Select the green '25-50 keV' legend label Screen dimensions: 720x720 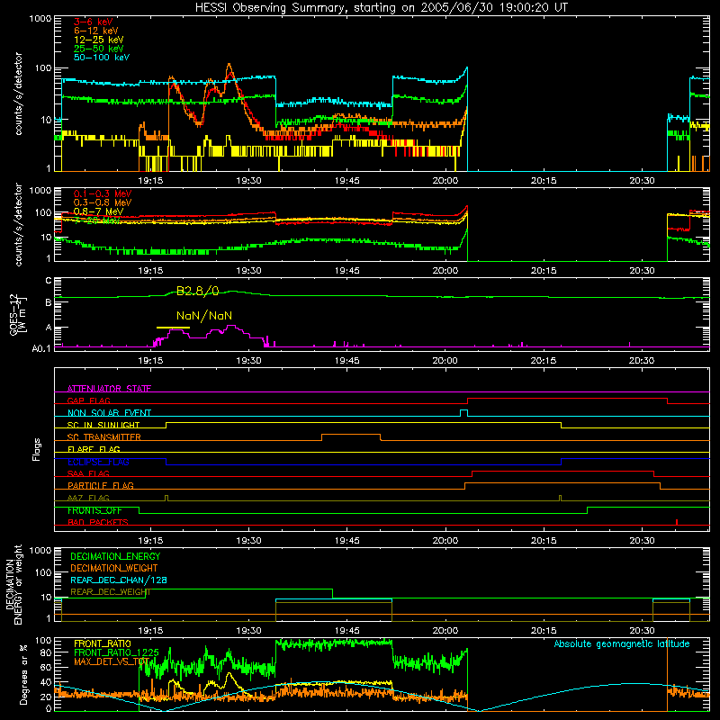(x=99, y=49)
